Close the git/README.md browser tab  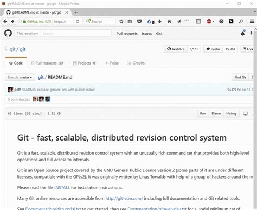click(67, 12)
